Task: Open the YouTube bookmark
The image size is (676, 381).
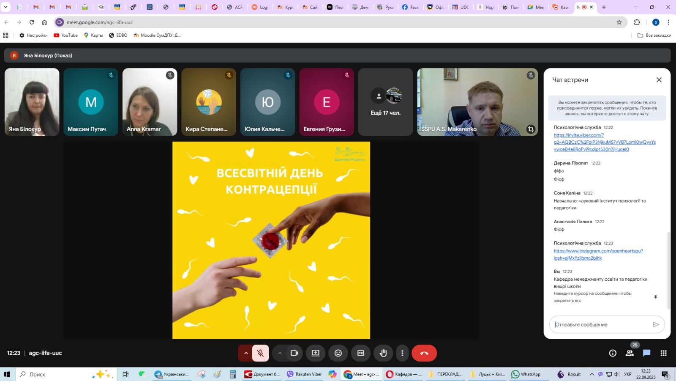Action: point(66,35)
